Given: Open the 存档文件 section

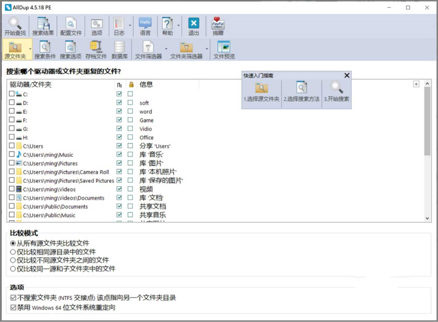Looking at the screenshot, I should (96, 50).
